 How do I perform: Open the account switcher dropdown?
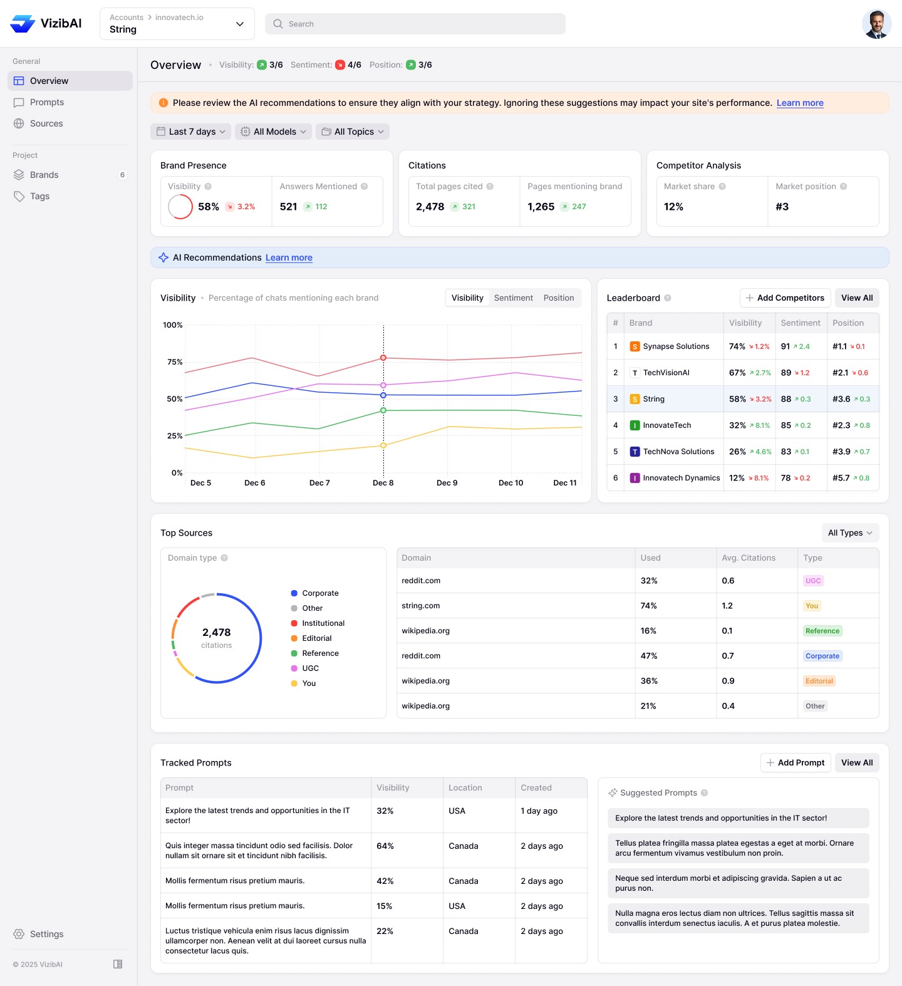tap(177, 24)
